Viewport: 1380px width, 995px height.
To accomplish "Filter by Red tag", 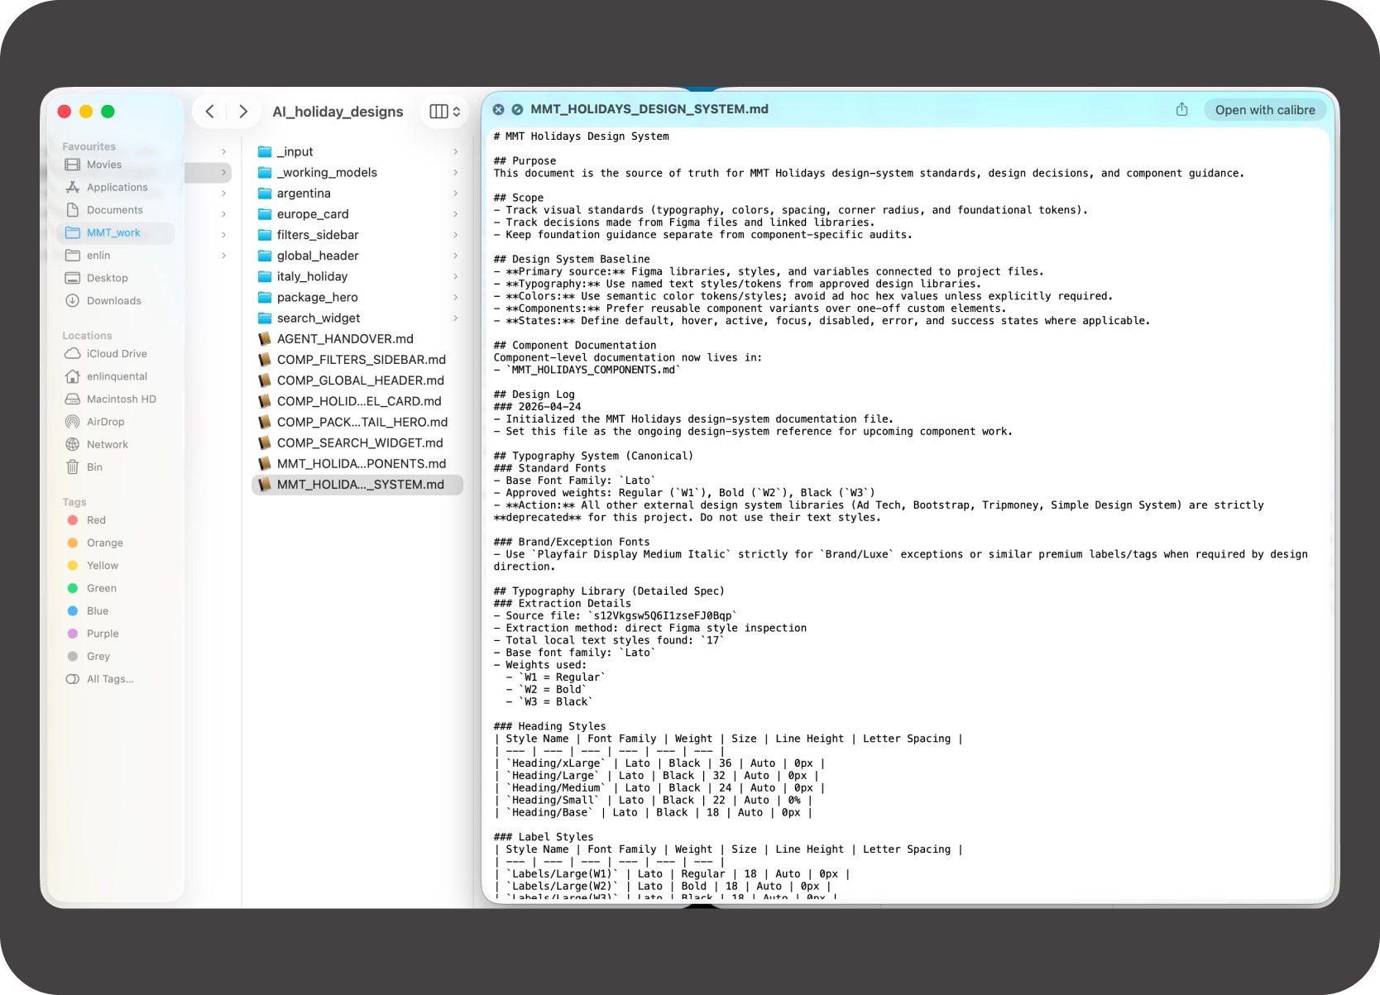I will pyautogui.click(x=116, y=520).
